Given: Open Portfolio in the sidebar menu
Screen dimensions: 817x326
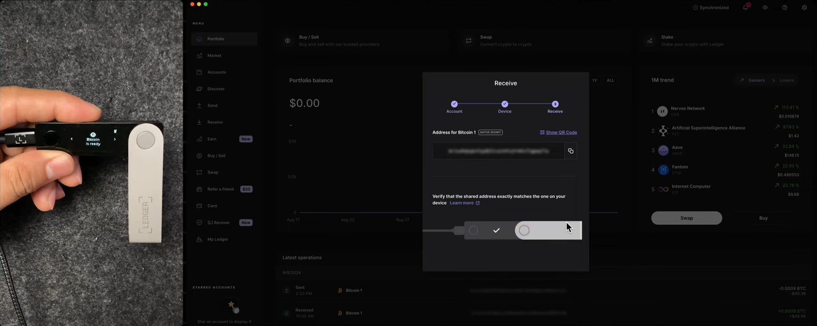Looking at the screenshot, I should click(x=224, y=39).
